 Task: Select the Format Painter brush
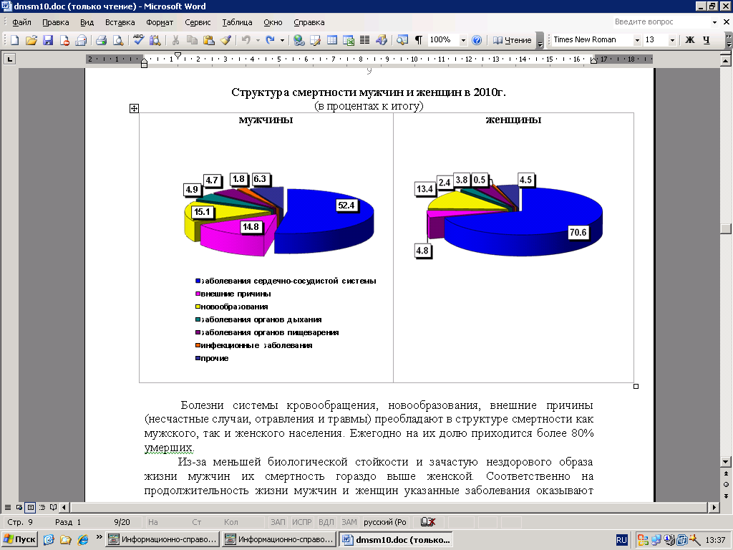tap(225, 40)
